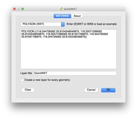Screen dimensions: 137x119
Task: Cancel the QuickWKT dialog
Action: click(91, 90)
